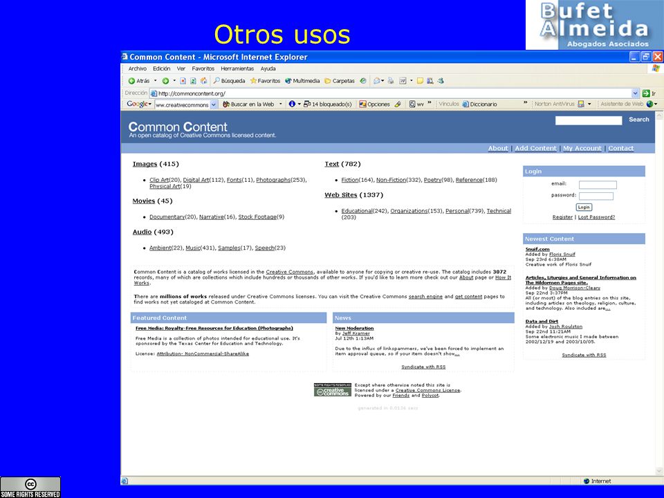Open the address bar URL dropdown
This screenshot has width=664, height=498.
pyautogui.click(x=635, y=93)
